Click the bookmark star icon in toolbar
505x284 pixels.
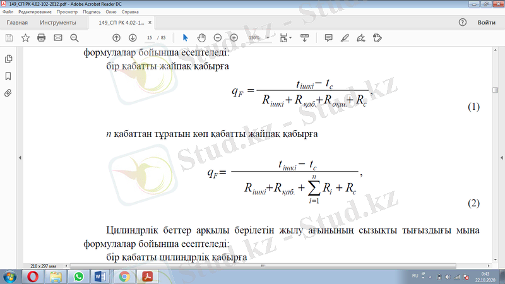point(25,38)
